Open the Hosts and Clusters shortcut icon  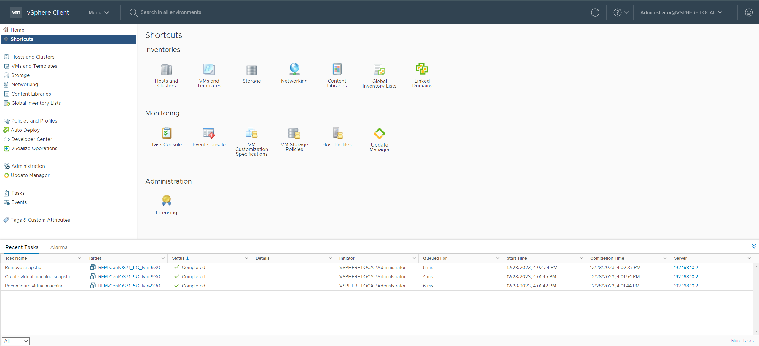(x=166, y=70)
